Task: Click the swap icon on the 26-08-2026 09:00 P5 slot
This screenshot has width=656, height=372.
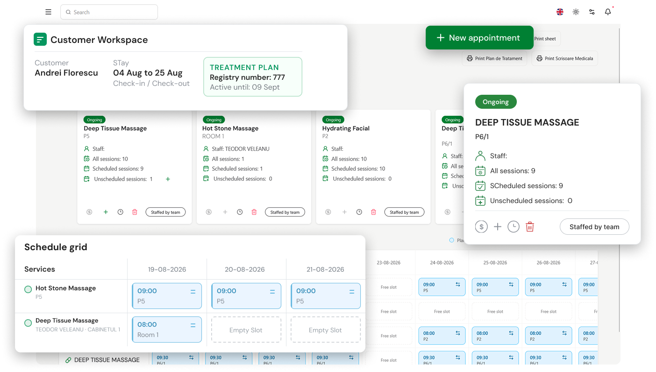Action: pos(564,284)
